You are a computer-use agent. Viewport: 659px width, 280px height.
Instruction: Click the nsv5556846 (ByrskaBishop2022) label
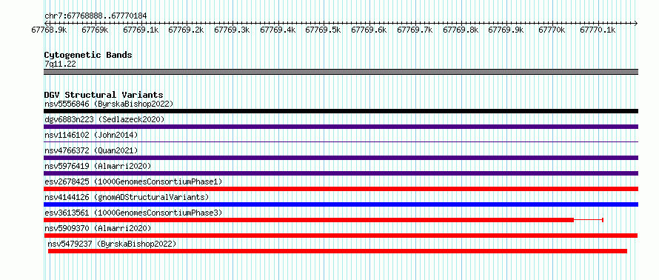point(109,104)
